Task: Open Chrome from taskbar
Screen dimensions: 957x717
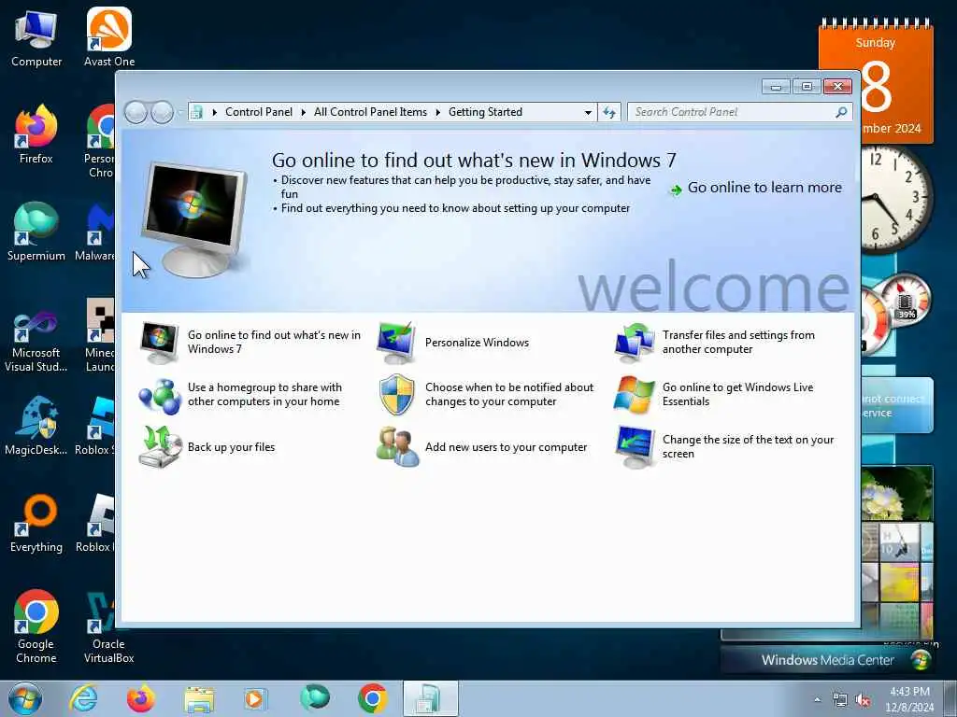Action: coord(372,698)
